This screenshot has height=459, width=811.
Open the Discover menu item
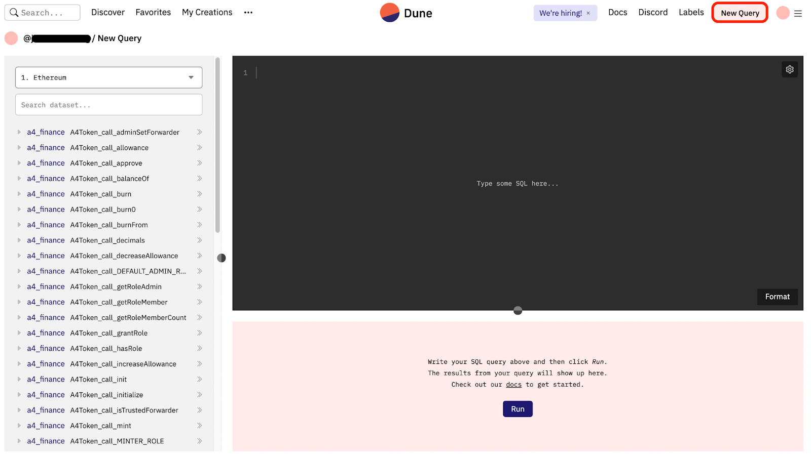[108, 12]
